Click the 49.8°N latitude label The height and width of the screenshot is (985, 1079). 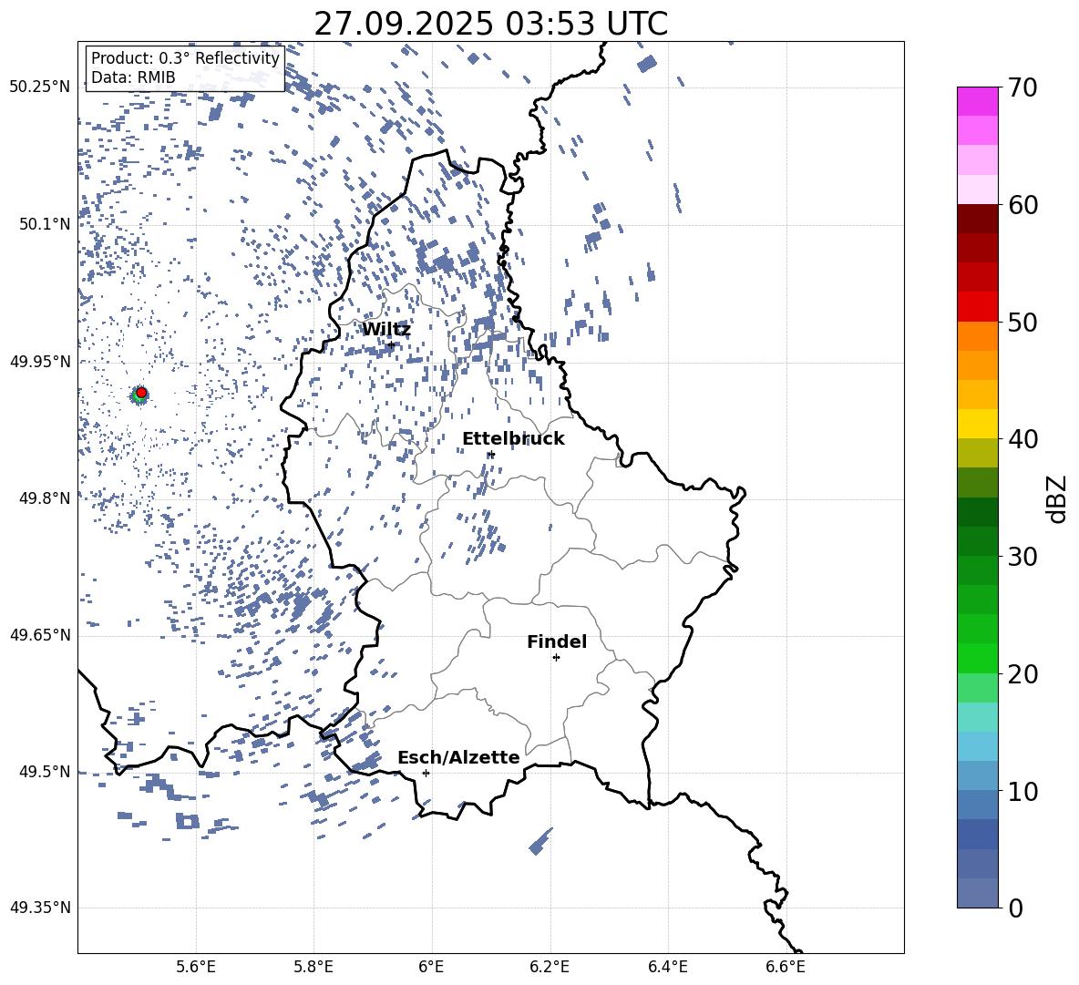click(x=45, y=498)
